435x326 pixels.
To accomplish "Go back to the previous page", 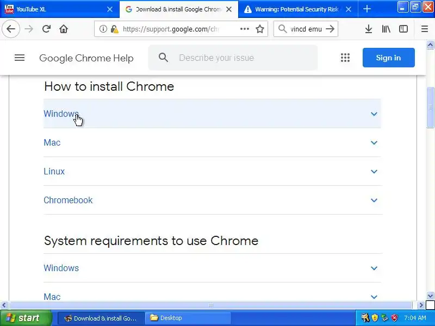I will coord(11,29).
